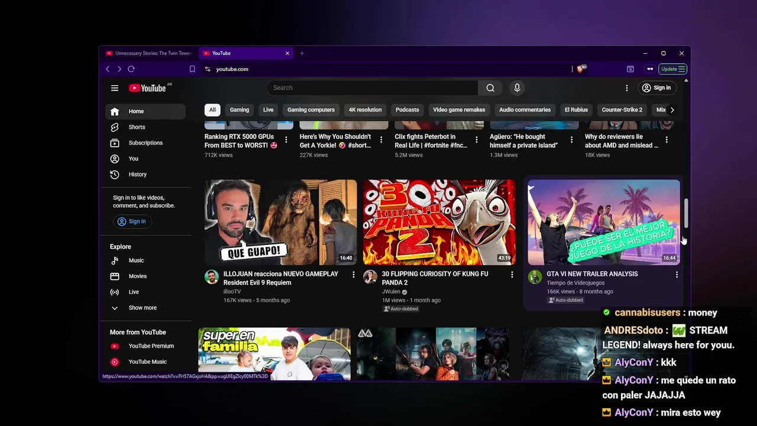
Task: Click Sign in button in sidebar
Action: 131,221
